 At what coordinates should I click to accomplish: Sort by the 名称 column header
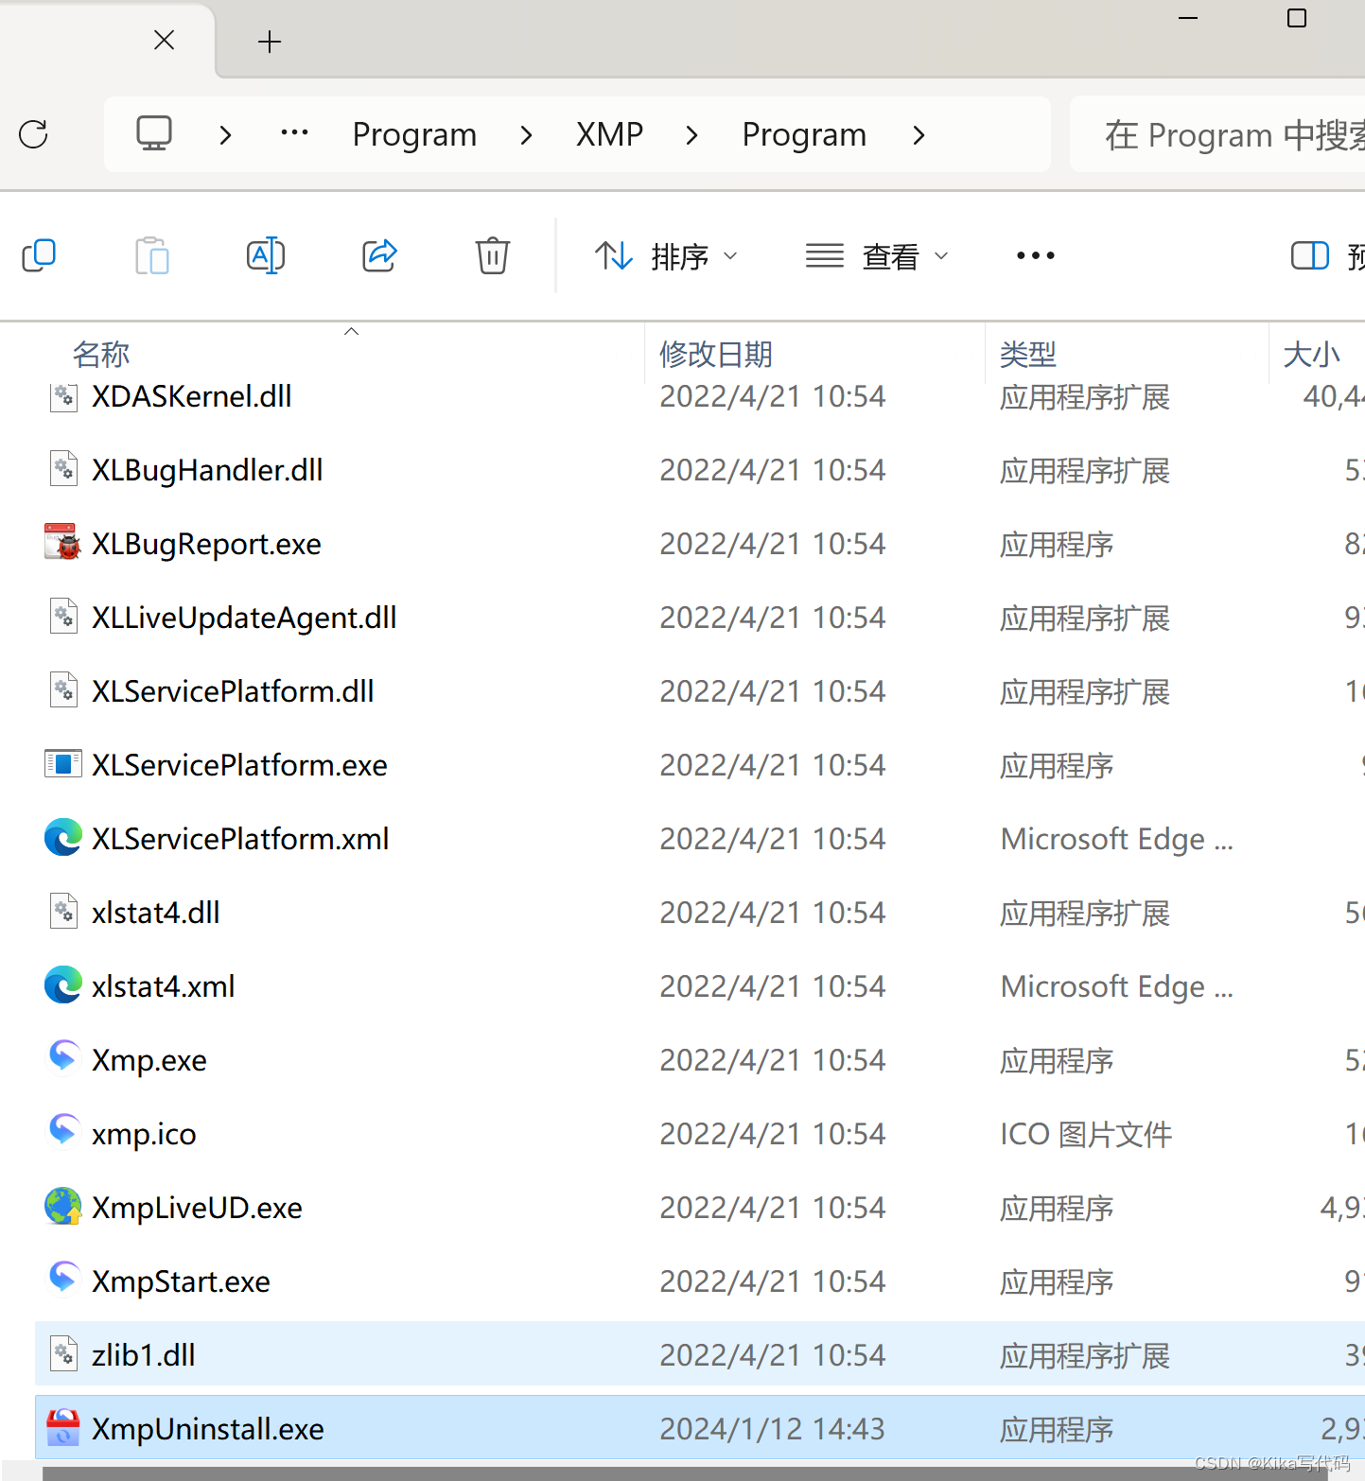101,354
